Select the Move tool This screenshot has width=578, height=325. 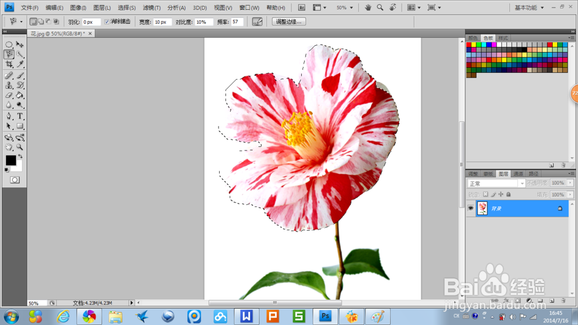[20, 45]
